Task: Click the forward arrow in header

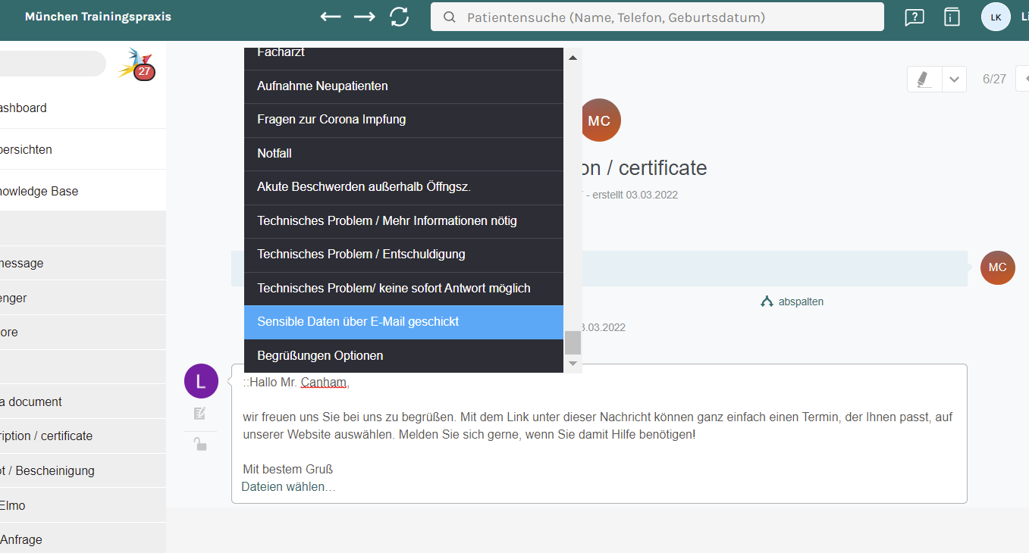Action: (x=365, y=17)
